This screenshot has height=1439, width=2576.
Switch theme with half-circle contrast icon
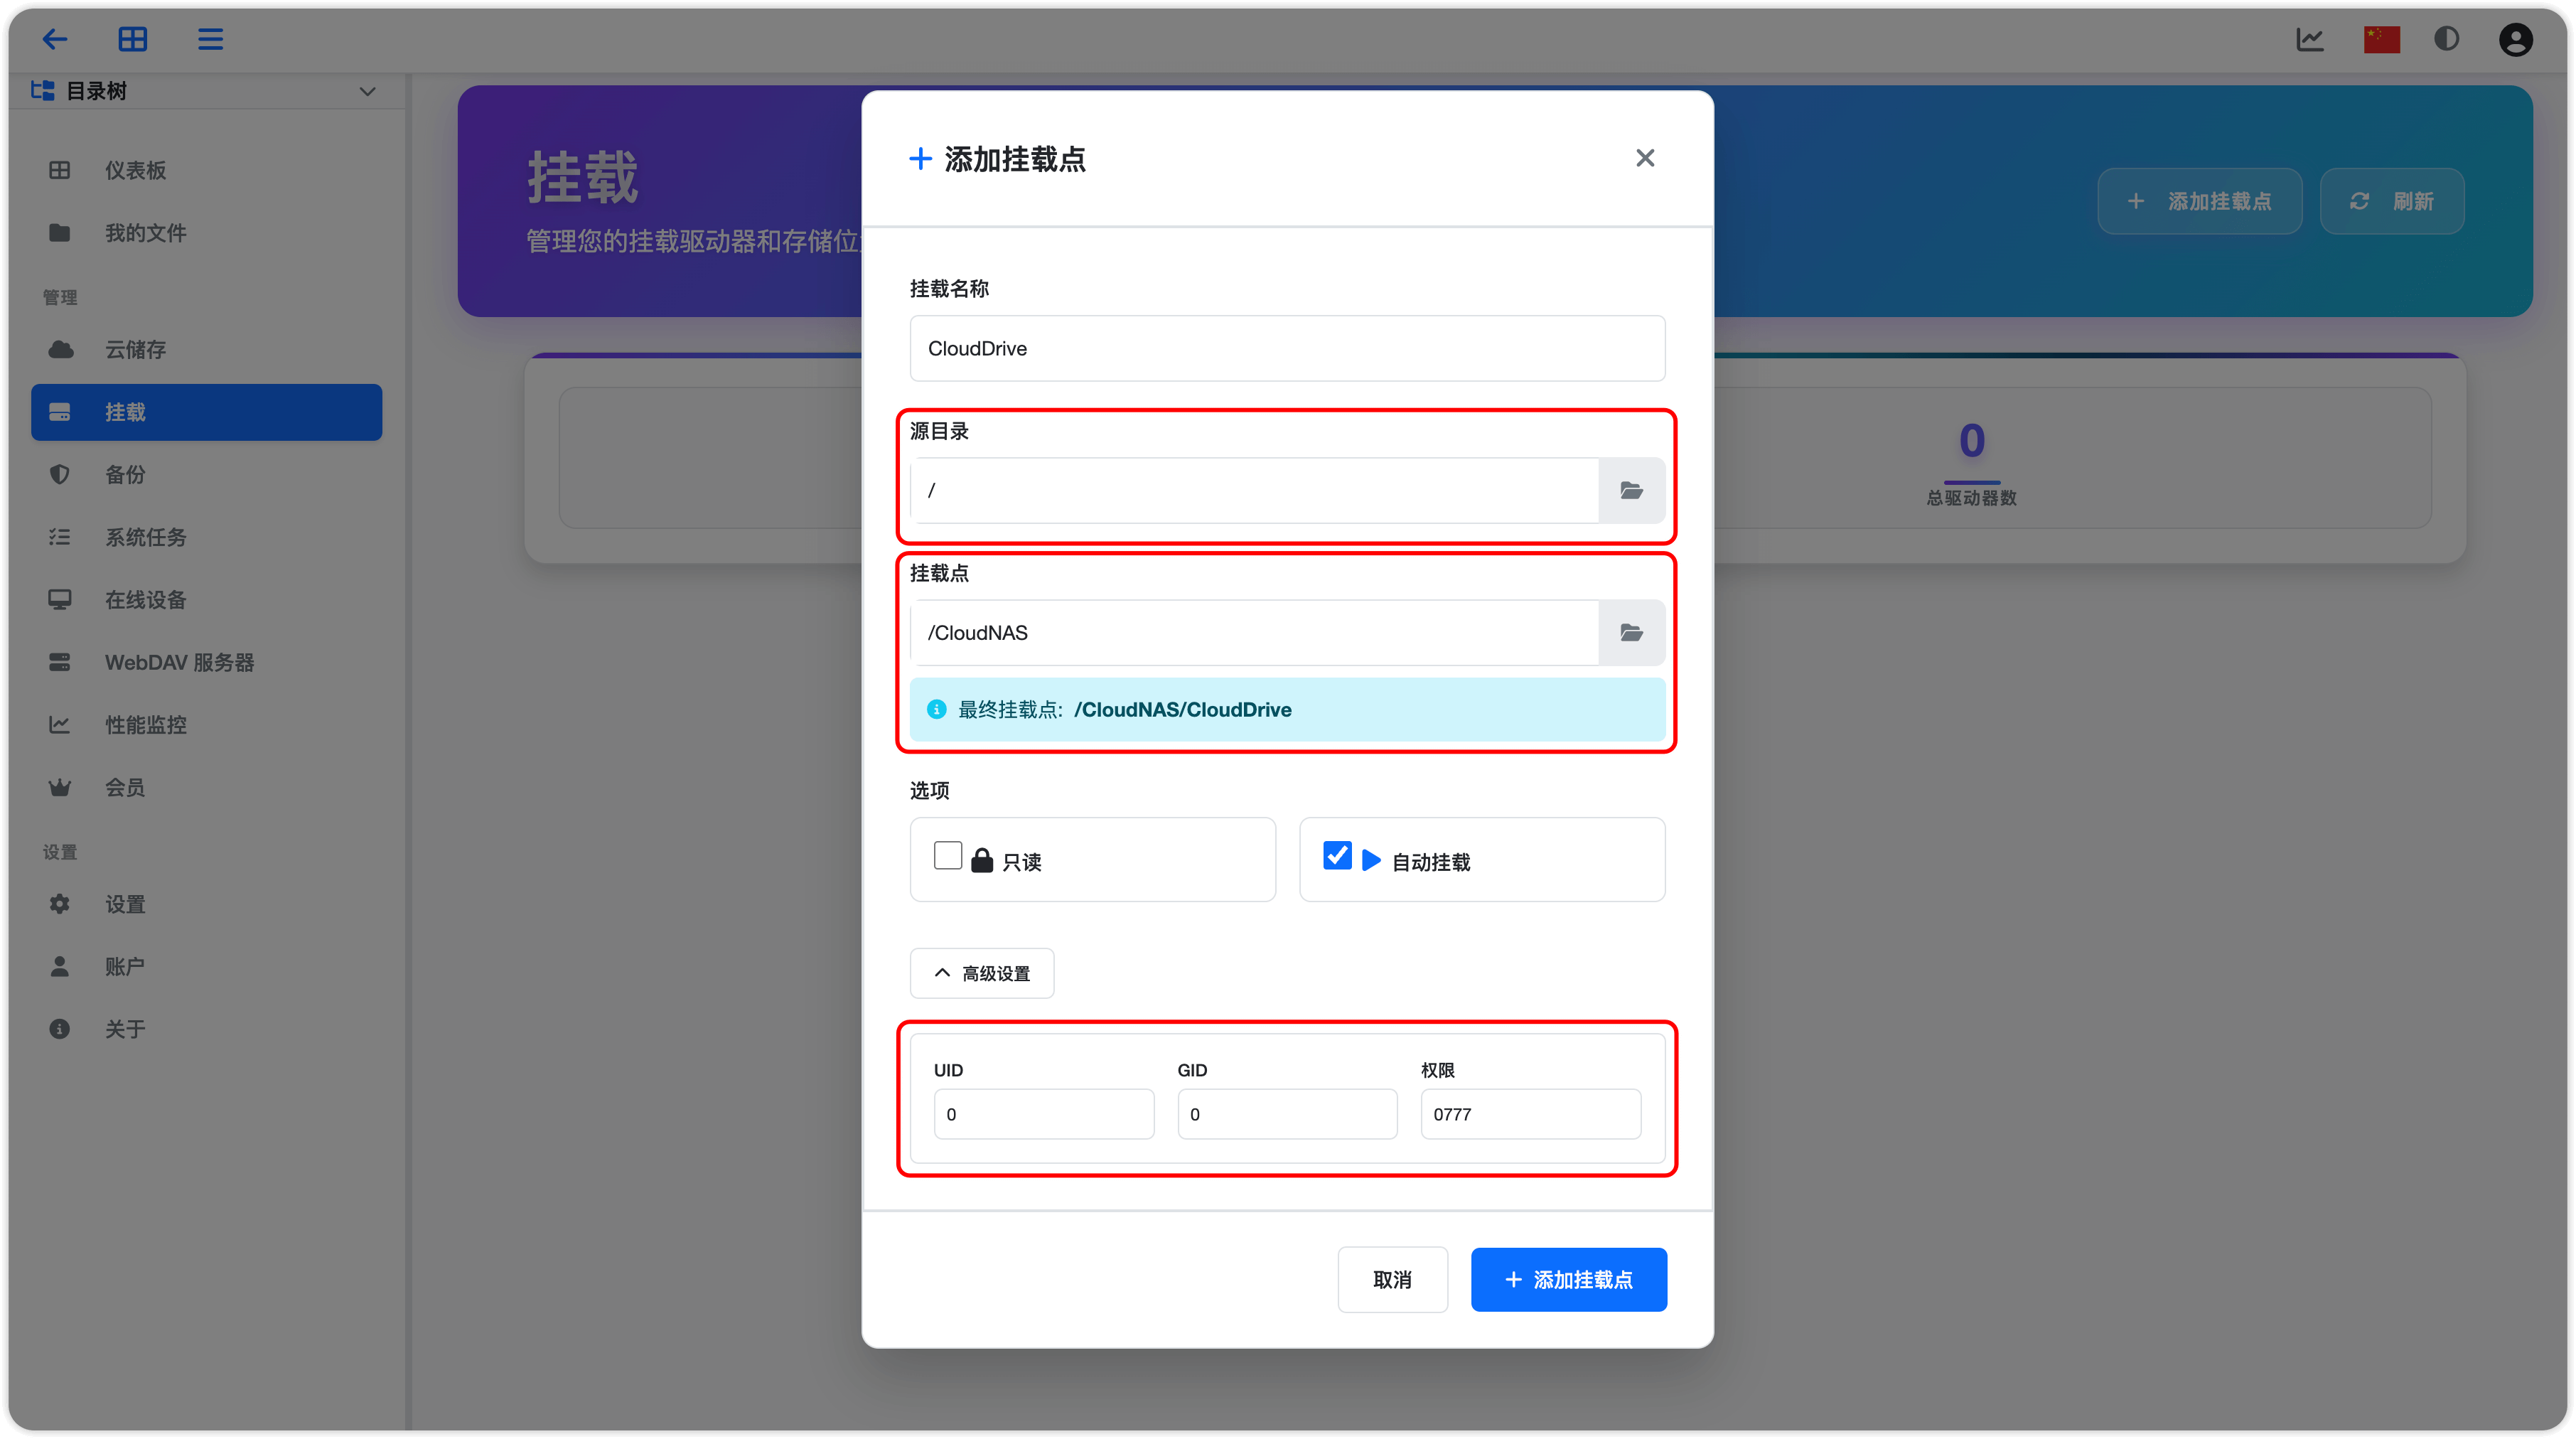tap(2446, 39)
